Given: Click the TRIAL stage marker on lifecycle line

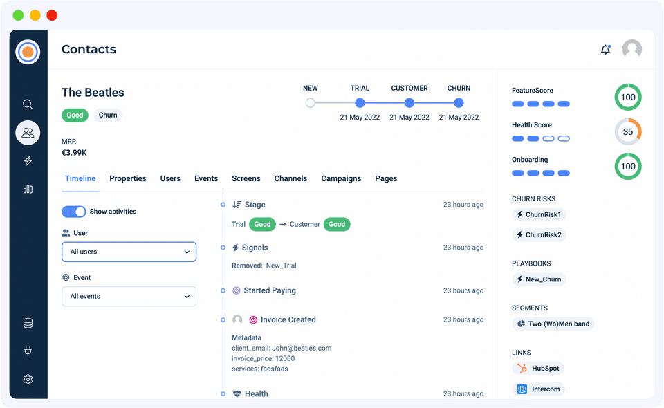Looking at the screenshot, I should [360, 103].
